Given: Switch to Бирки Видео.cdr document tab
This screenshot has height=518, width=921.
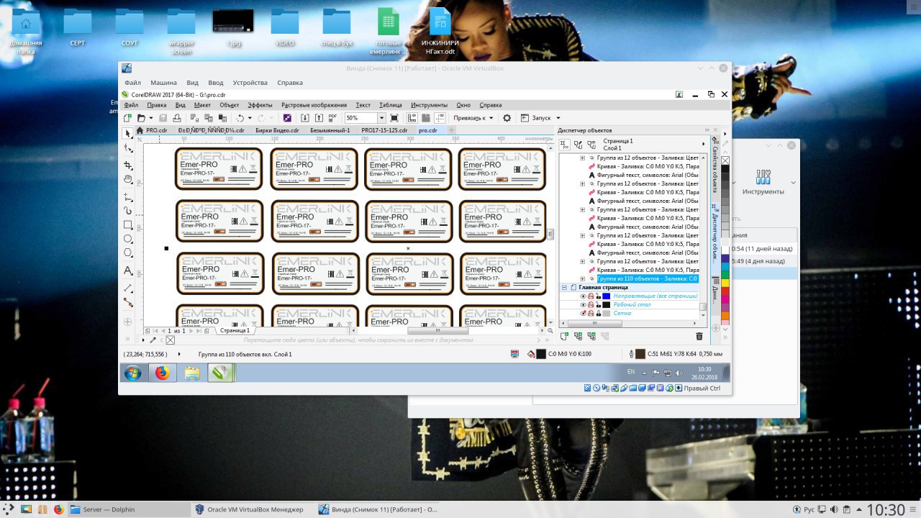Looking at the screenshot, I should [x=277, y=130].
